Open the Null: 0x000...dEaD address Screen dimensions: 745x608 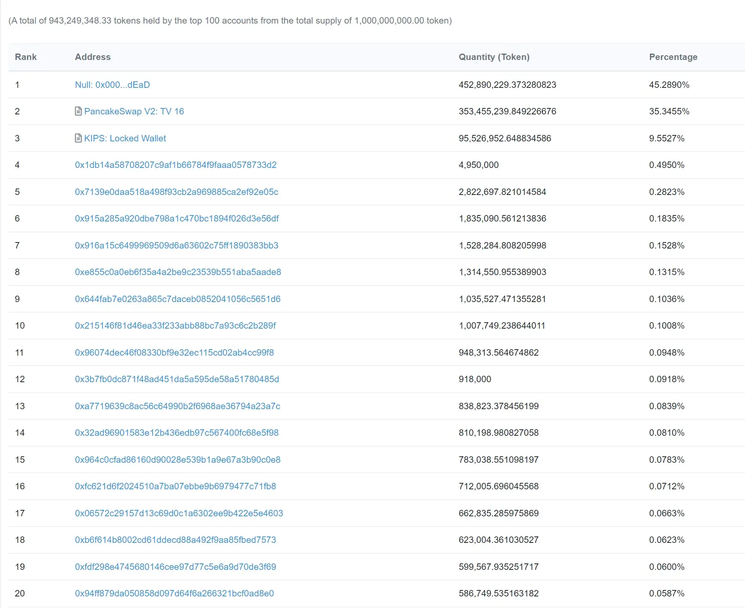pyautogui.click(x=112, y=85)
